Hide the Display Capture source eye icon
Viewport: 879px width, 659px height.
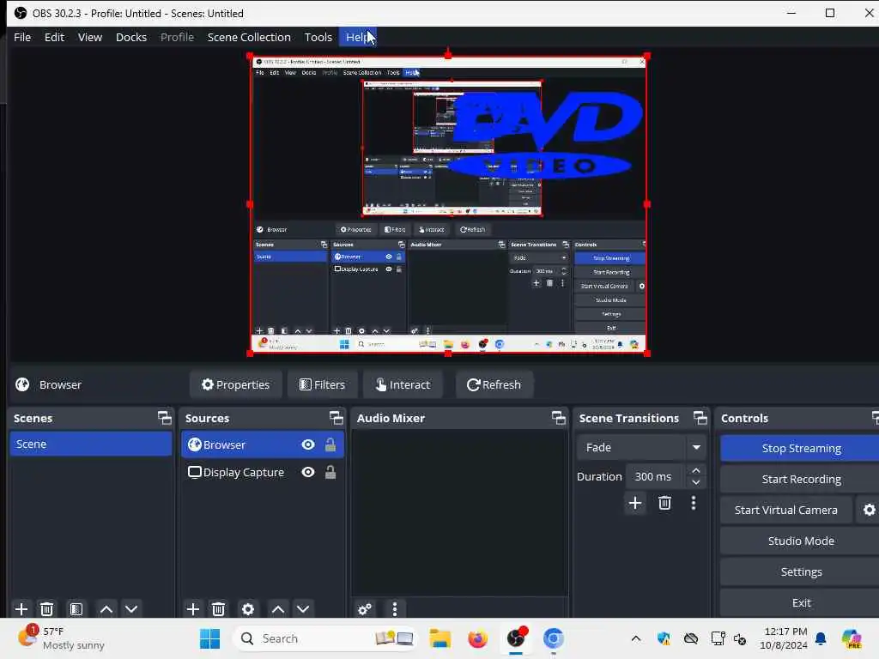click(308, 473)
